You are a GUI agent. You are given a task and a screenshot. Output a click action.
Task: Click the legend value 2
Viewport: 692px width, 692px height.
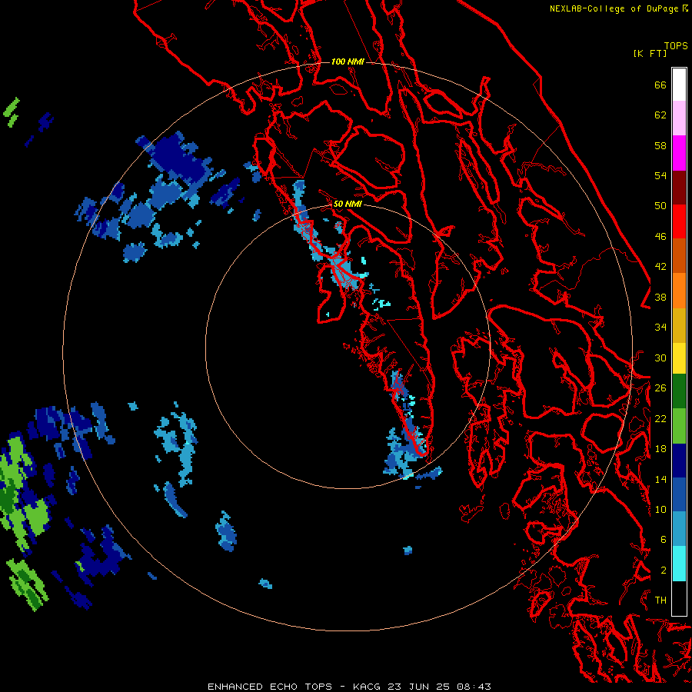click(x=664, y=571)
